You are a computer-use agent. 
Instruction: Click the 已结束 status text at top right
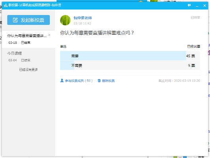195,17
